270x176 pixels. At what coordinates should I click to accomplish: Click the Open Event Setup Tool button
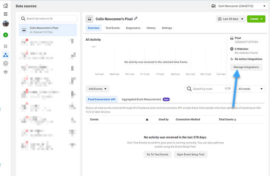point(191,155)
